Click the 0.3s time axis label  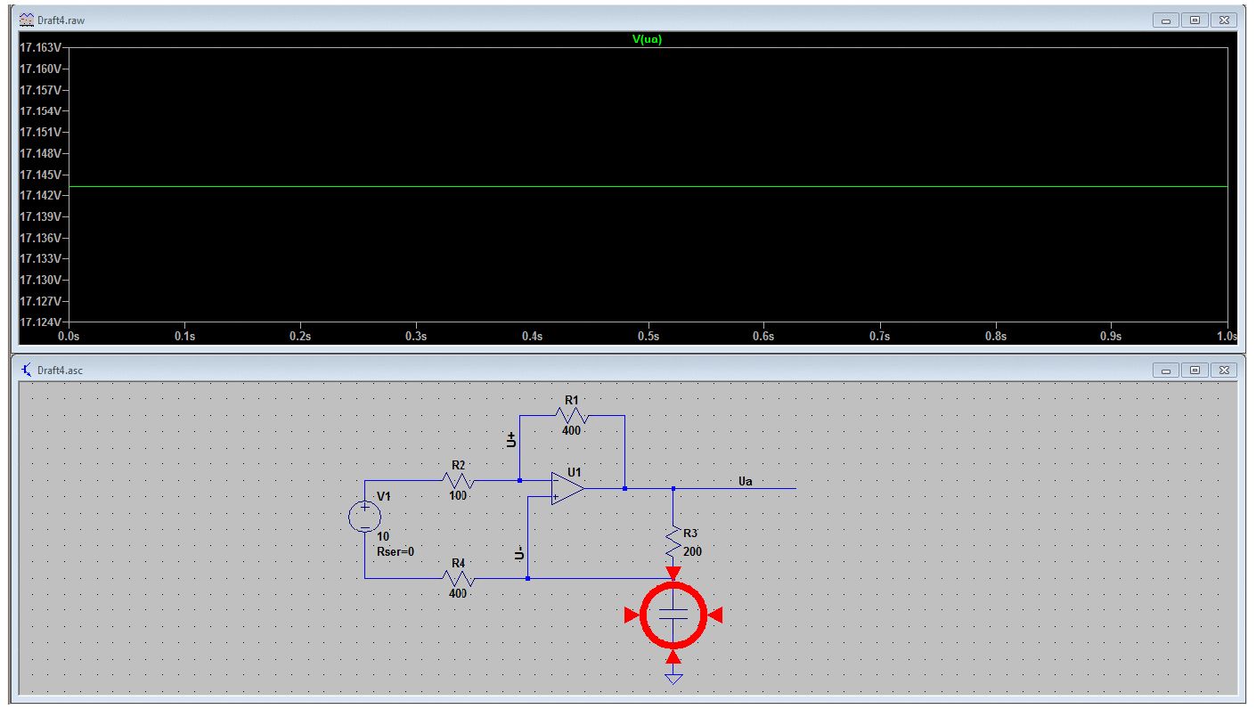pos(416,336)
